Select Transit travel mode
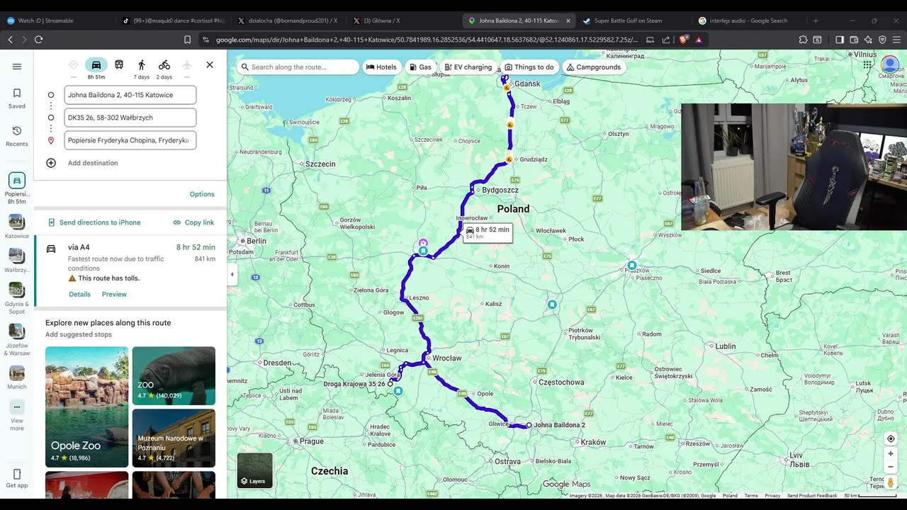Viewport: 907px width, 510px height. pyautogui.click(x=119, y=65)
